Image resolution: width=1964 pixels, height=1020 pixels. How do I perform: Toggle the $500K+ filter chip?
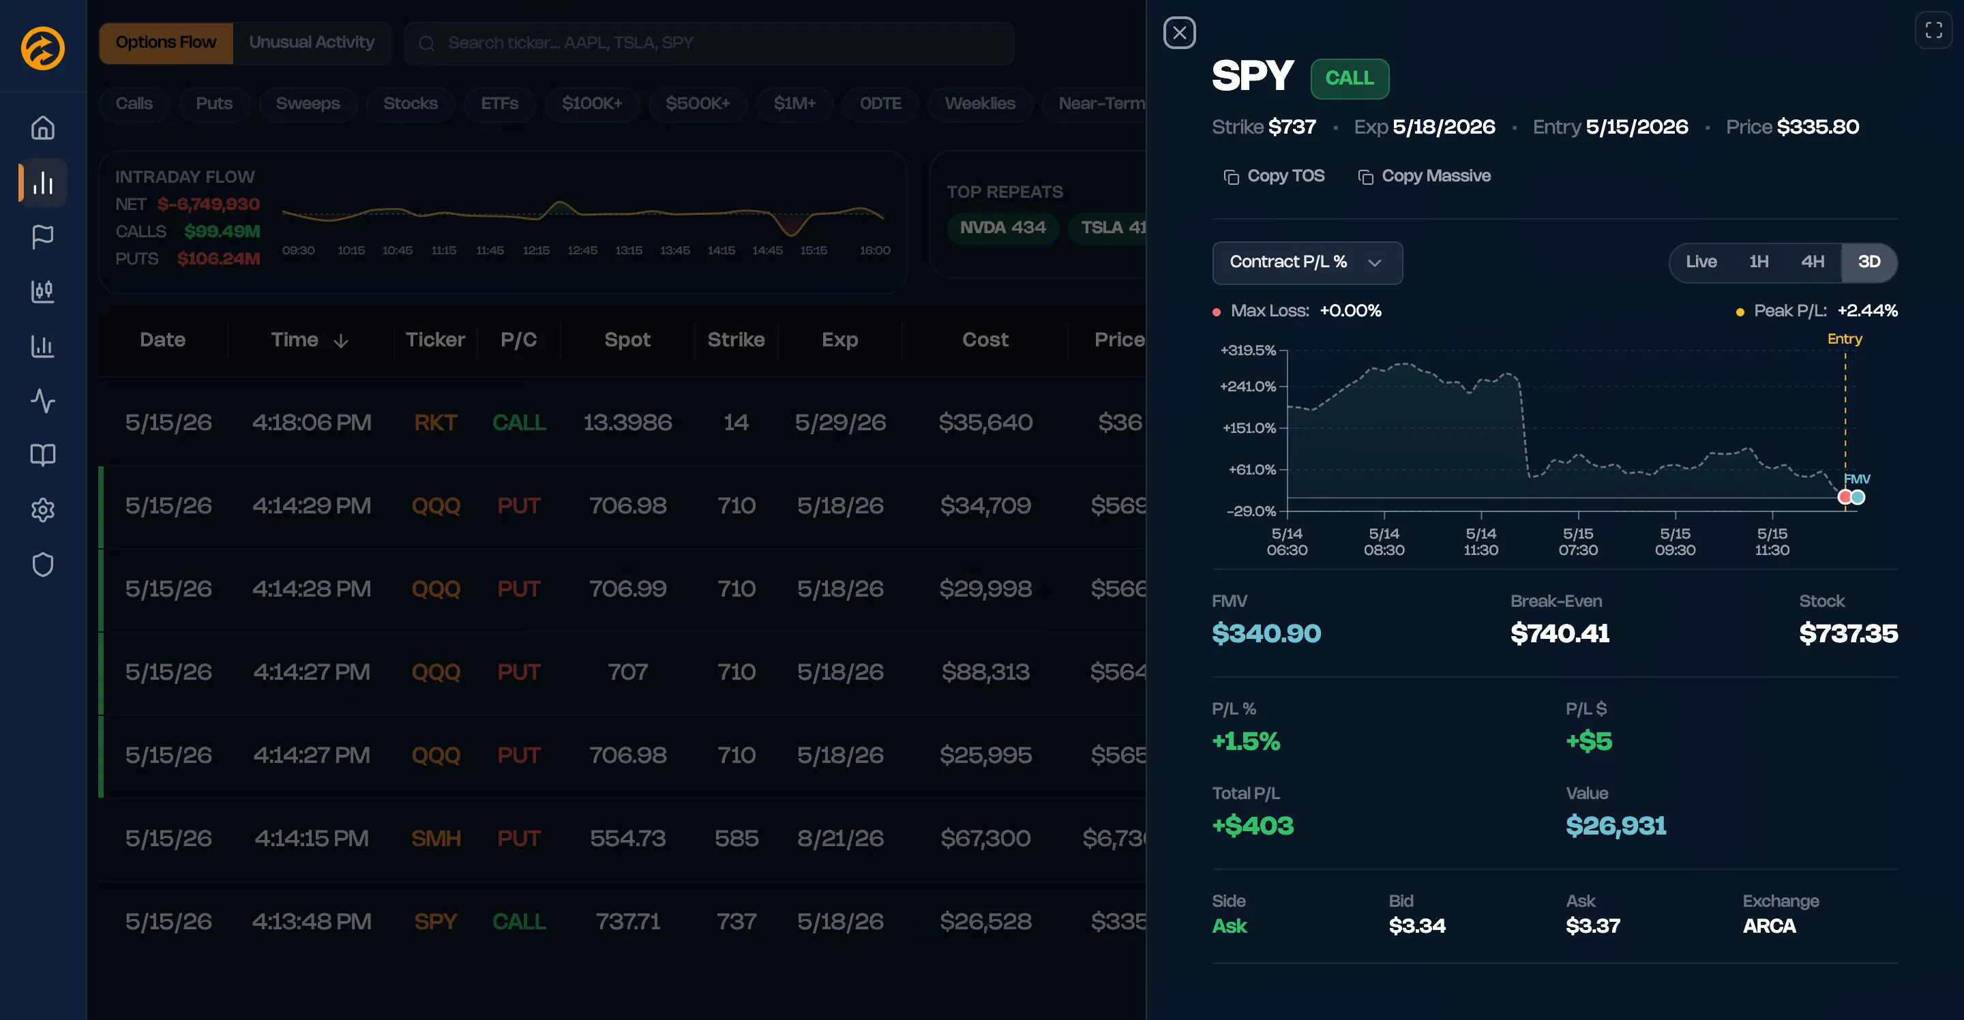click(x=698, y=104)
